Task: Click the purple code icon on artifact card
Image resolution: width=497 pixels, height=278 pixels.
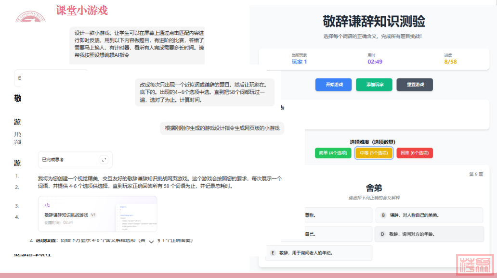Action: [47, 205]
